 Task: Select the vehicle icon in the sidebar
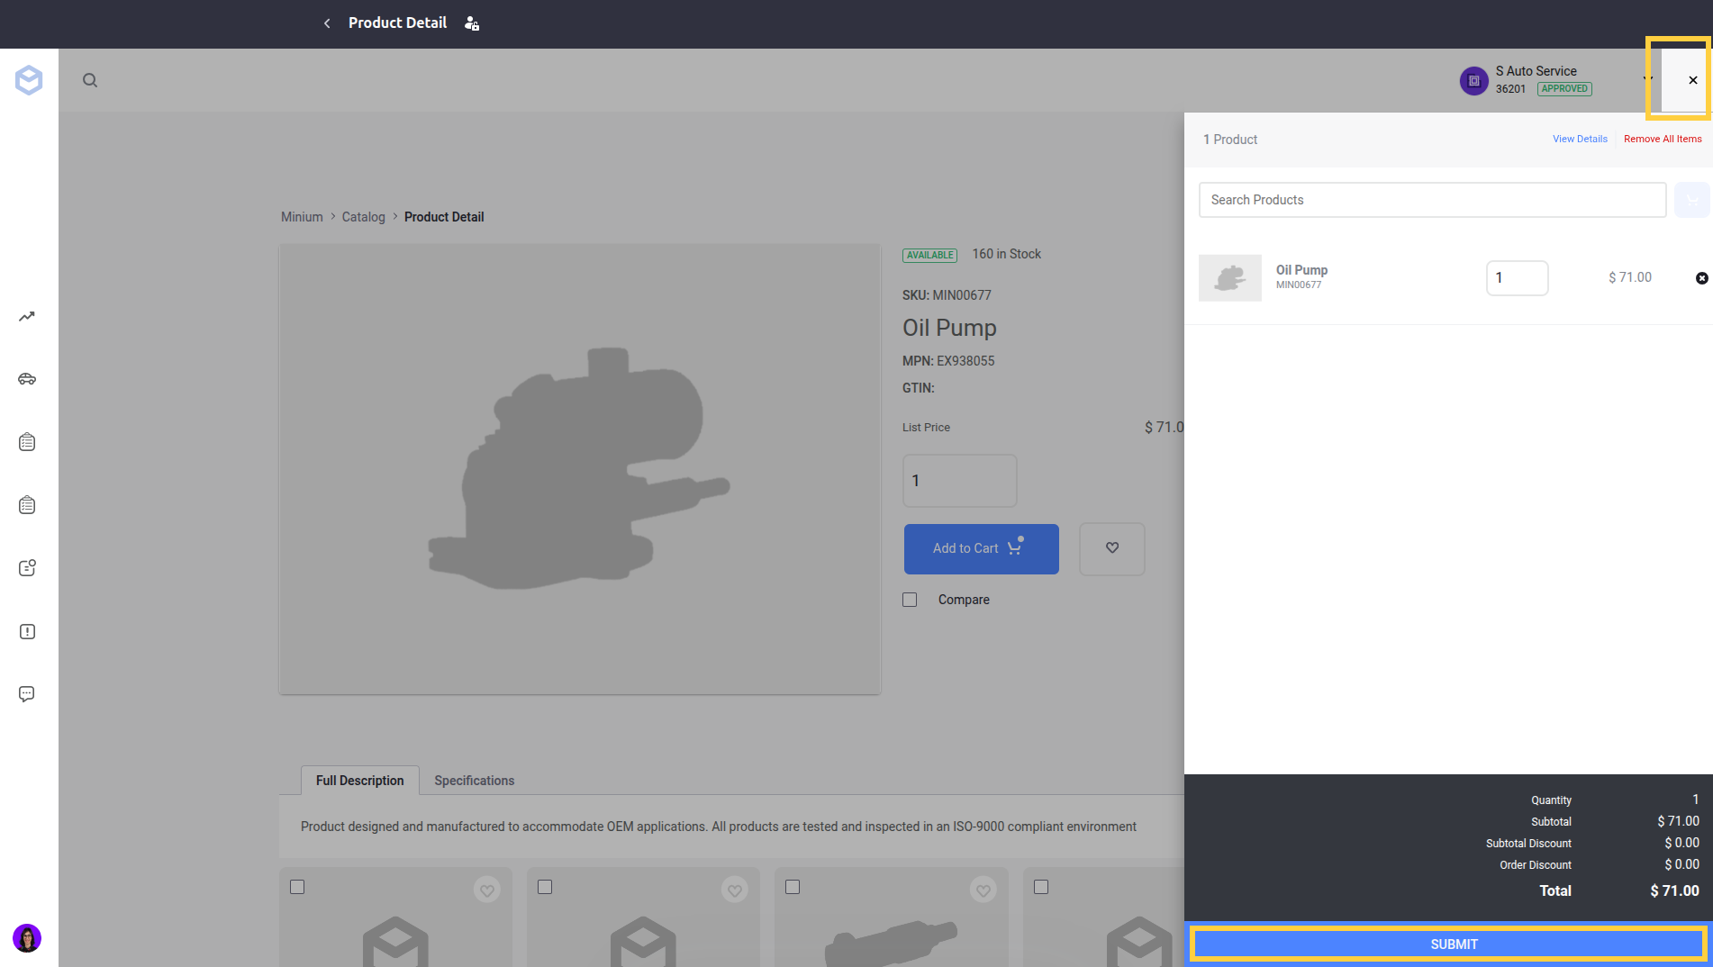[27, 379]
